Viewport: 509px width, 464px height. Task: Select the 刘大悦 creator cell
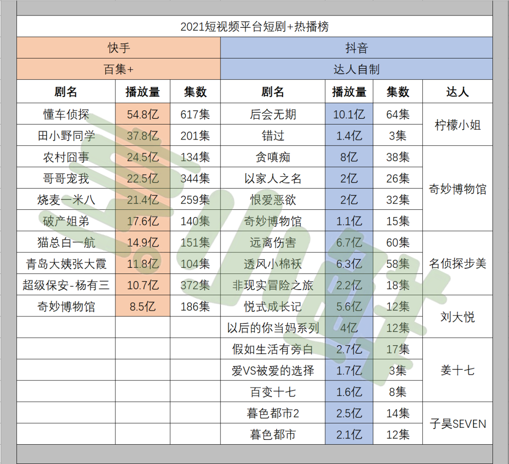457,317
